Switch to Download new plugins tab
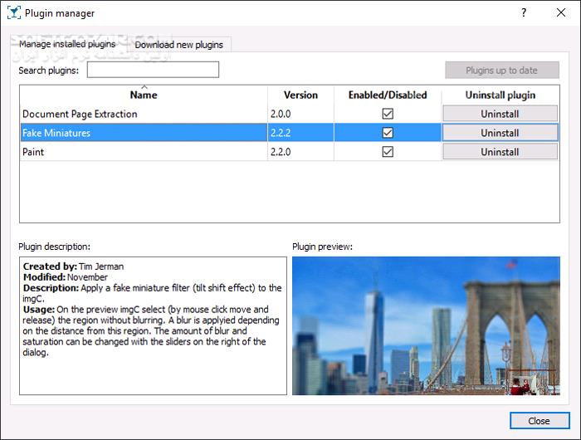Screen dimensions: 581x440 pyautogui.click(x=178, y=45)
